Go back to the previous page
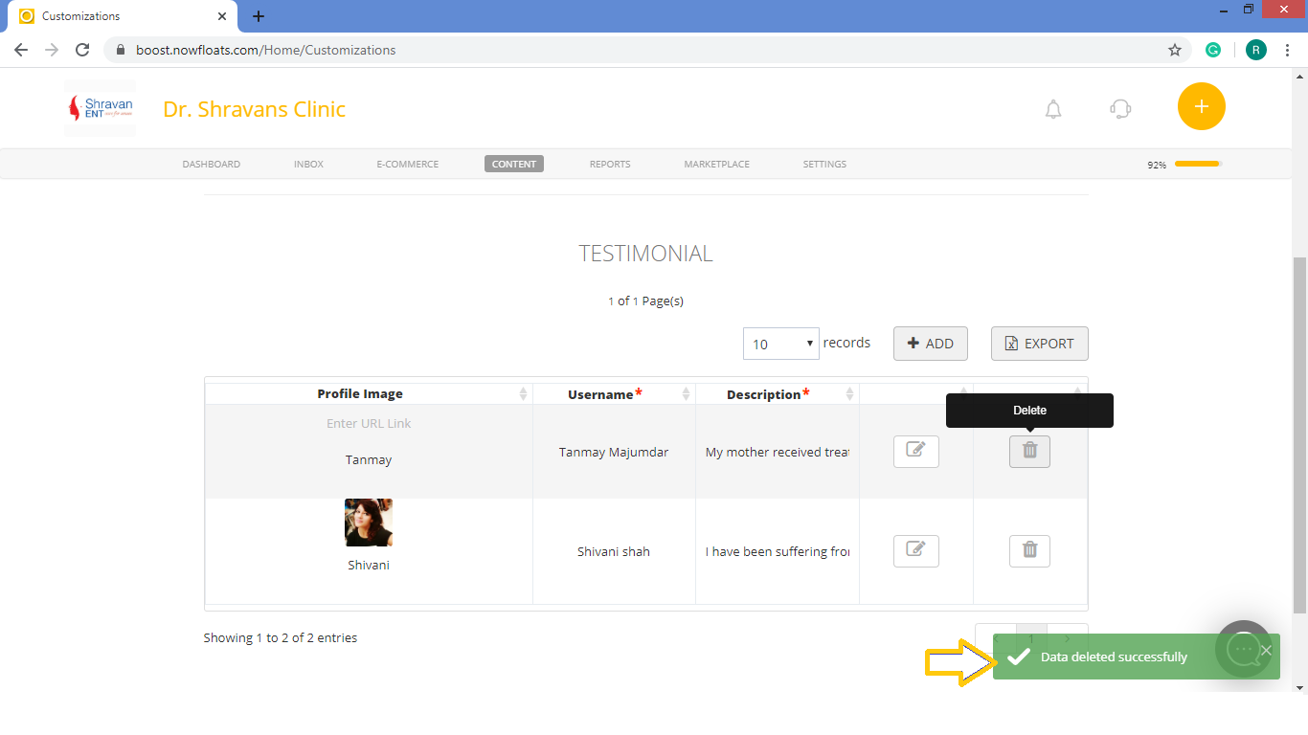1308x735 pixels. [x=21, y=50]
